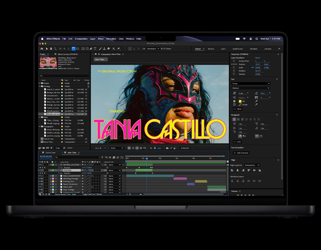The height and width of the screenshot is (250, 321).
Task: Open the Orientation dropdown in toolbar
Action: (153, 49)
